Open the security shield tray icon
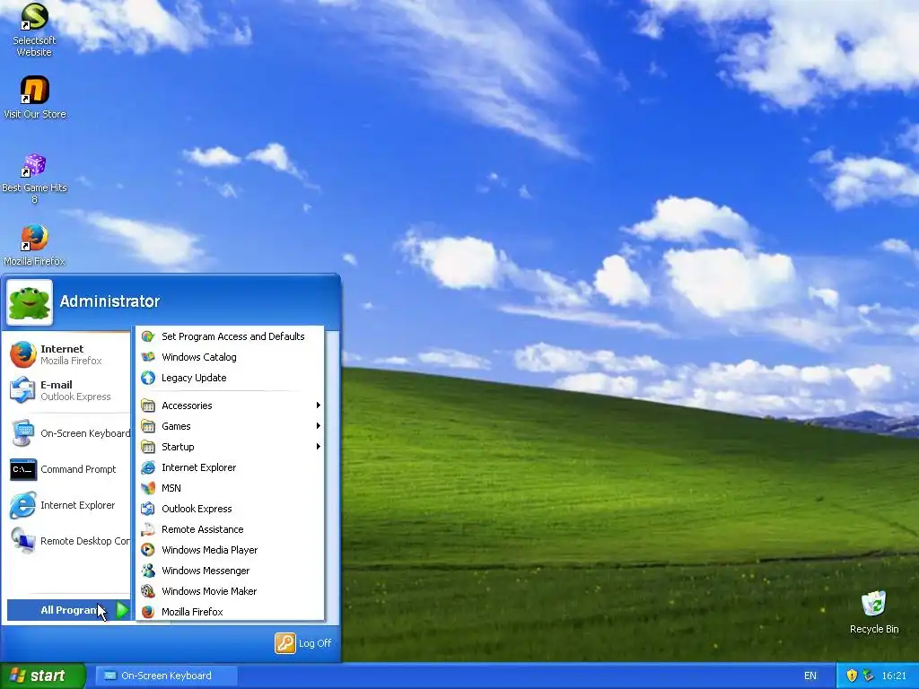919x689 pixels. pos(853,676)
